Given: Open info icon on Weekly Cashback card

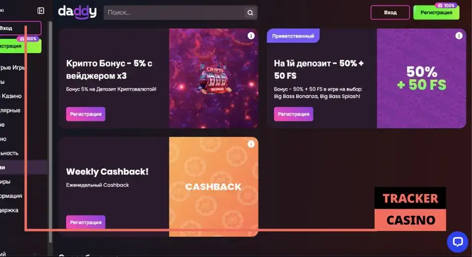Looking at the screenshot, I should pos(251,144).
